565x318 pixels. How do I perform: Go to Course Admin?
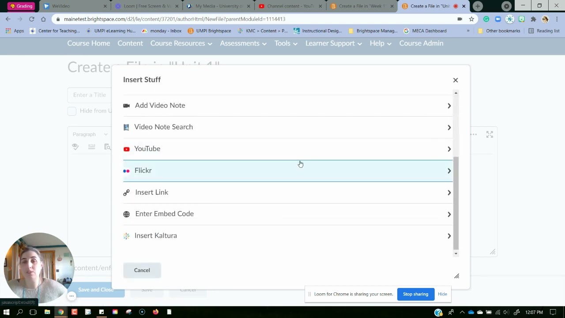[421, 43]
